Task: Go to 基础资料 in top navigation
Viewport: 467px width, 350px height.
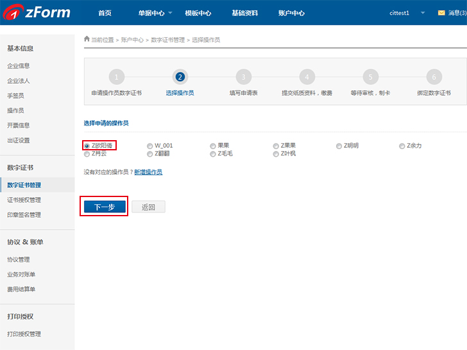Action: click(245, 13)
